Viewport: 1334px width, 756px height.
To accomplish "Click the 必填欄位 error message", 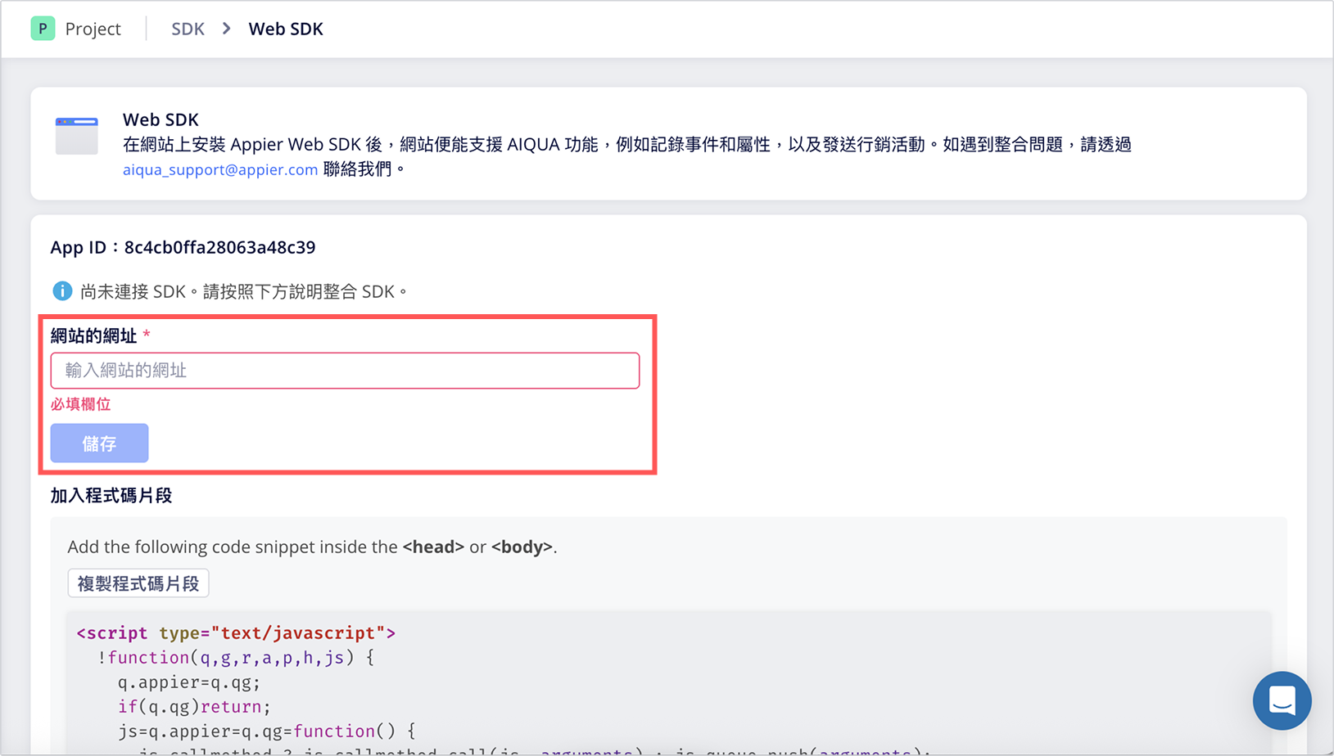I will (x=80, y=404).
